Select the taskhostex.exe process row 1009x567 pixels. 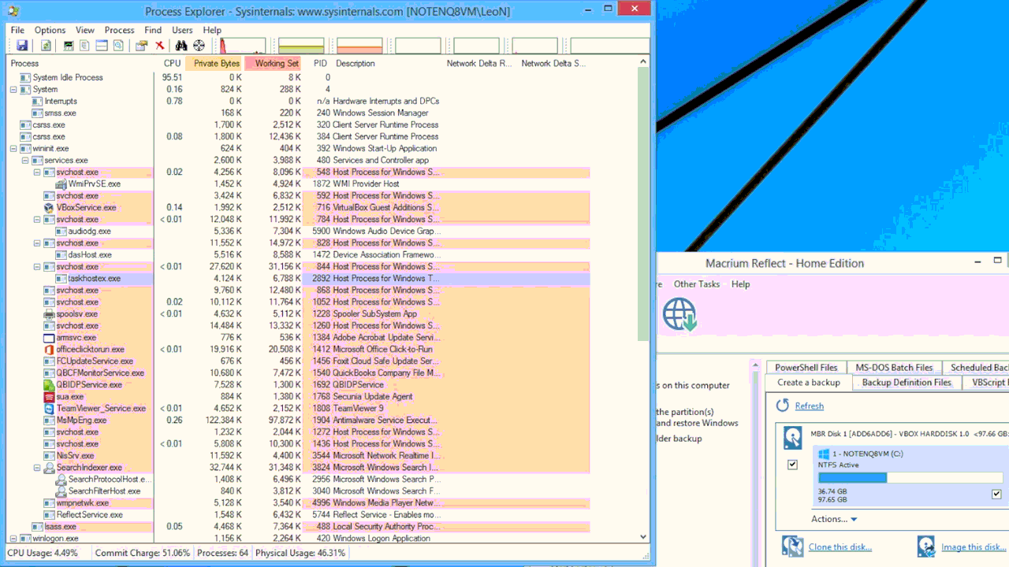pyautogui.click(x=300, y=279)
